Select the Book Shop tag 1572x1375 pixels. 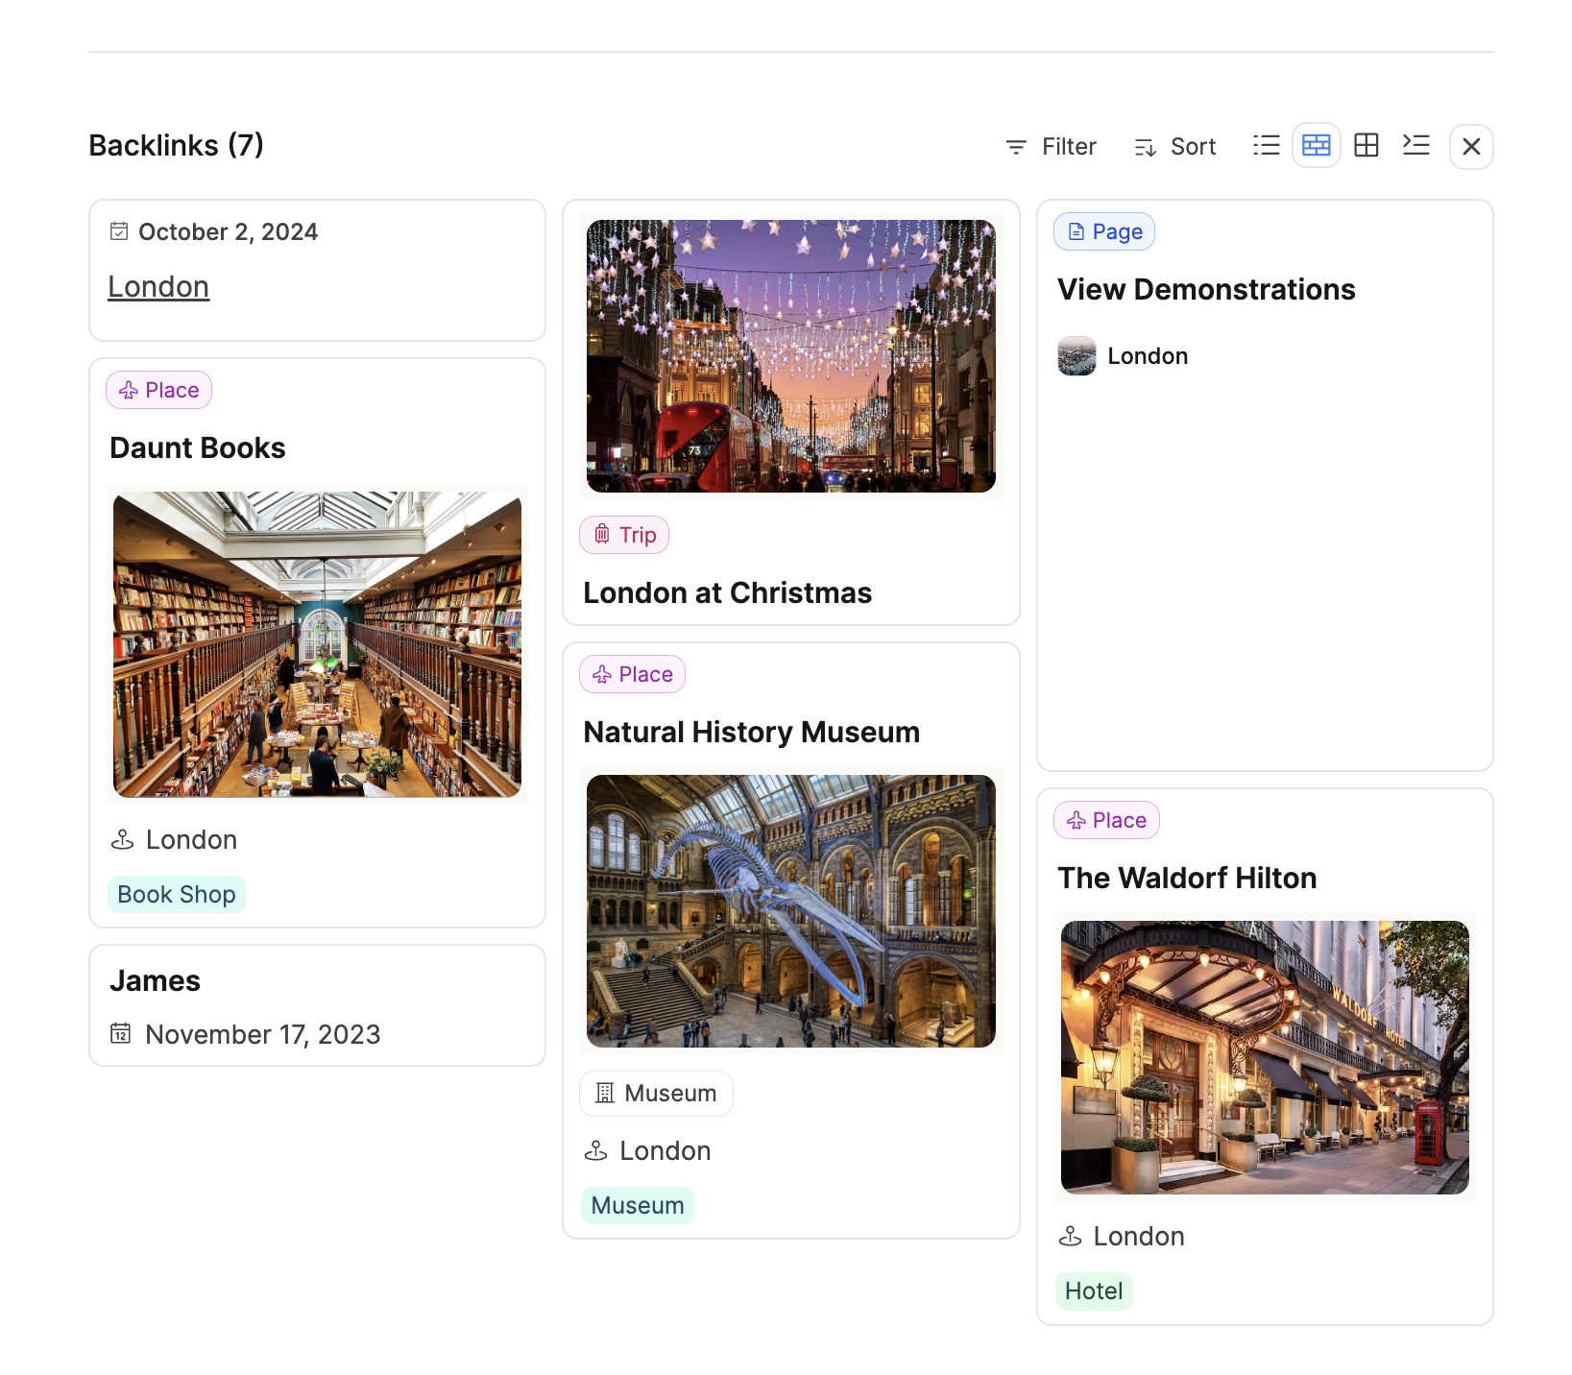[177, 895]
